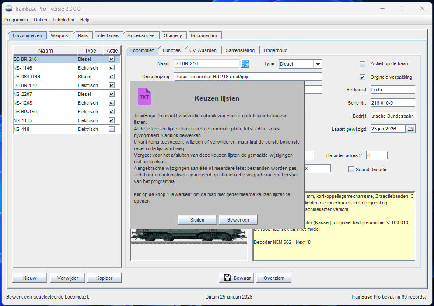The width and height of the screenshot is (434, 306).
Task: Enable the Actief op de baan checkbox
Action: (362, 64)
